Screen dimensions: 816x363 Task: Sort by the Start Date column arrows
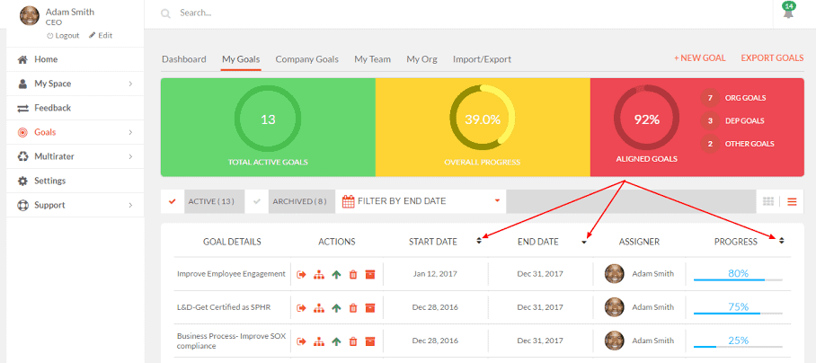[479, 241]
